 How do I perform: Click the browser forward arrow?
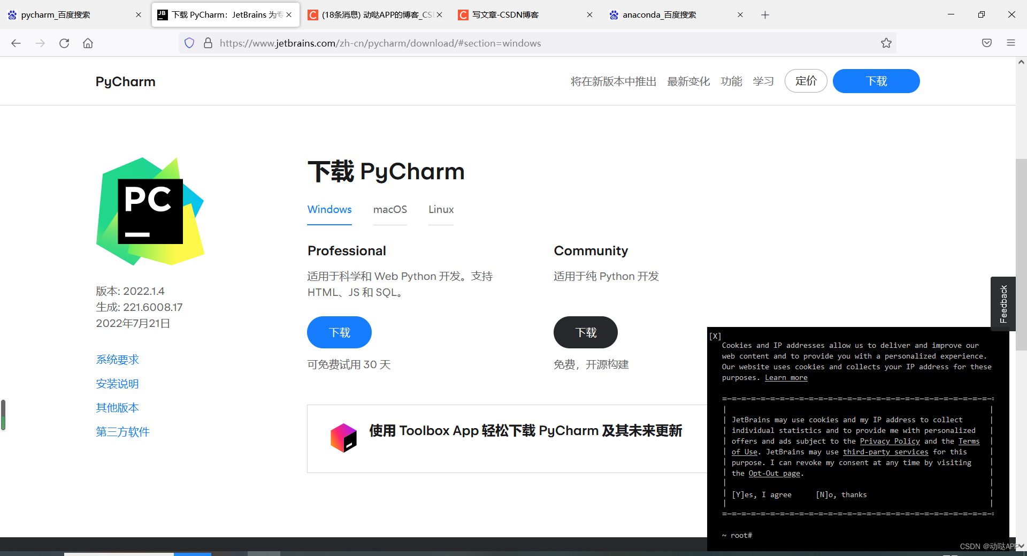[x=40, y=43]
